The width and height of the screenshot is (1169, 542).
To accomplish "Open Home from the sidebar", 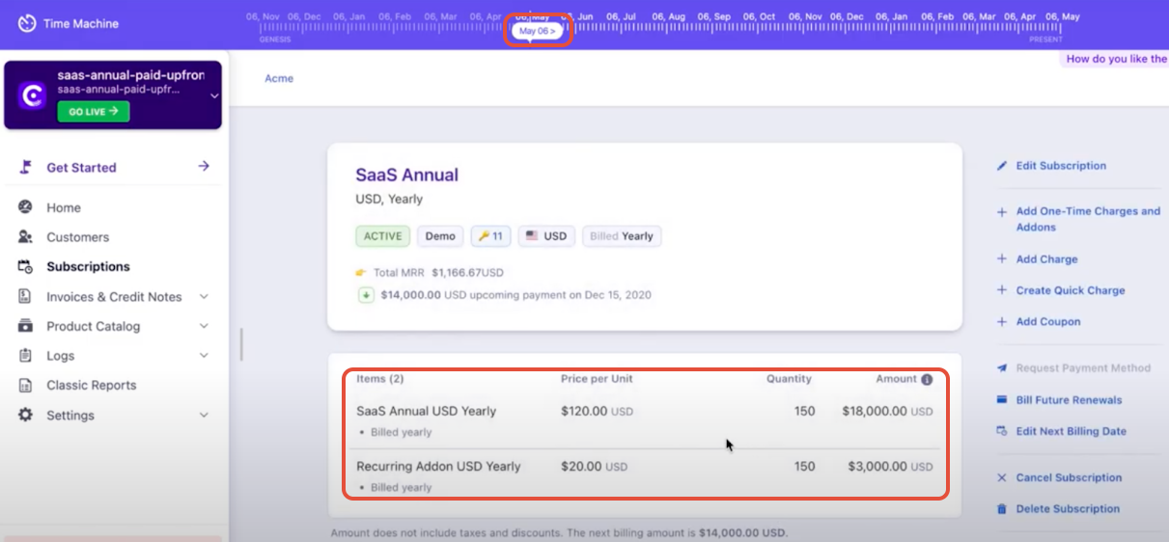I will pos(64,207).
